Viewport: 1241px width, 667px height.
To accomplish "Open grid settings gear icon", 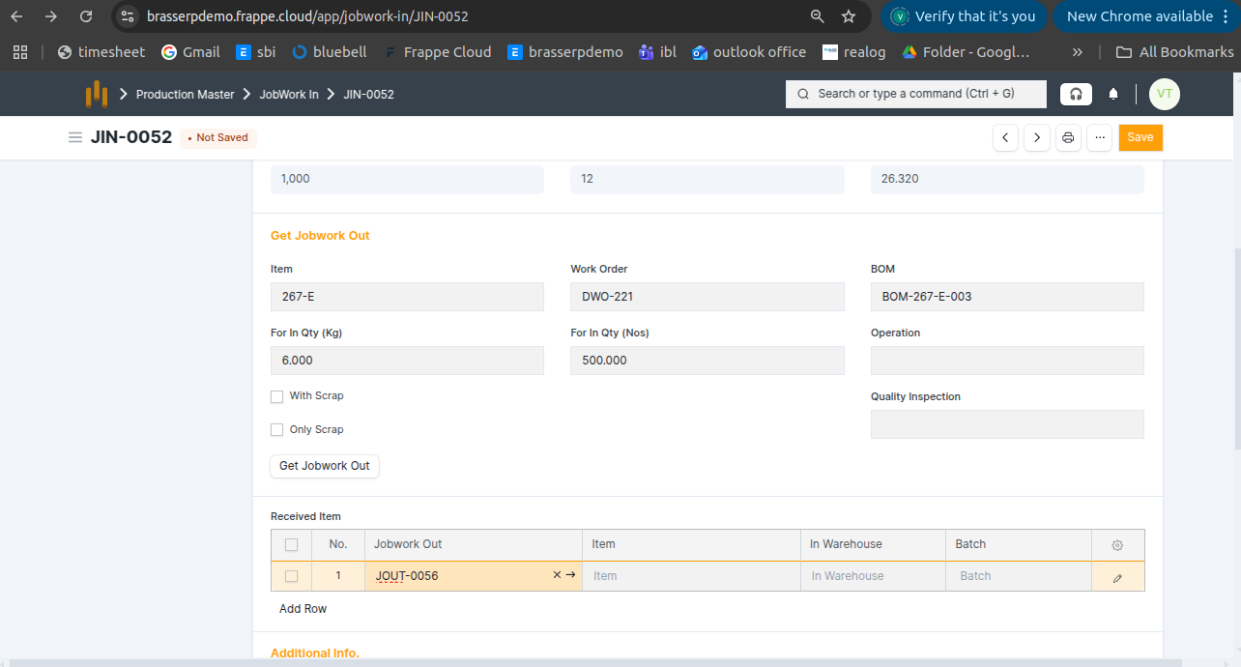I will click(x=1117, y=545).
